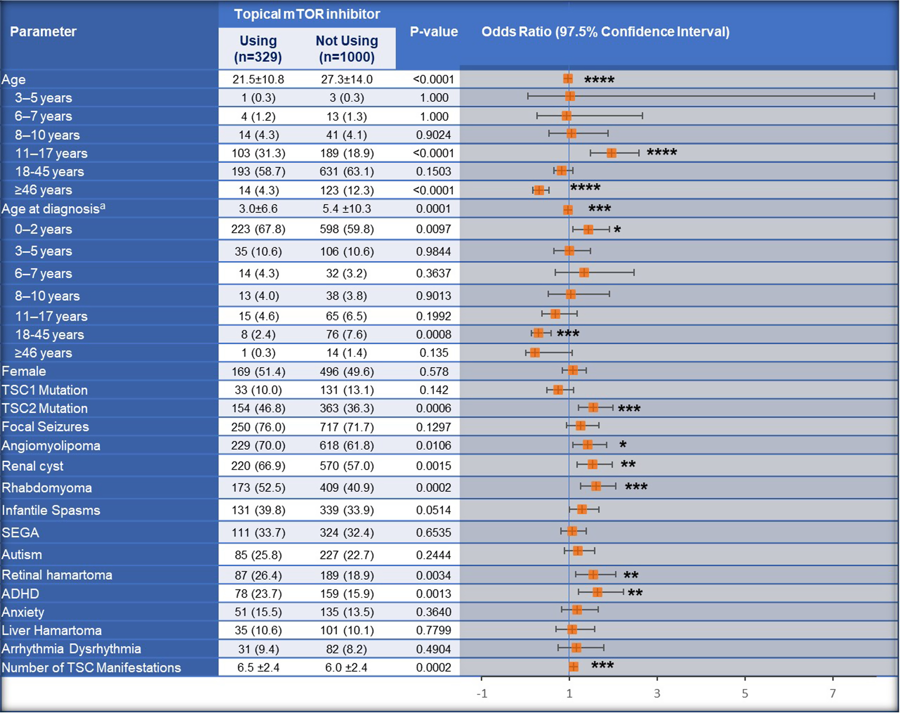Click the x-axis label '5'
Image resolution: width=900 pixels, height=713 pixels.
(x=745, y=693)
